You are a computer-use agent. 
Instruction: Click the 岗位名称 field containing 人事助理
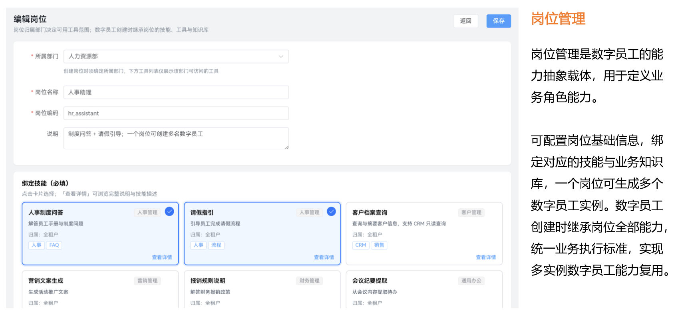(x=176, y=92)
